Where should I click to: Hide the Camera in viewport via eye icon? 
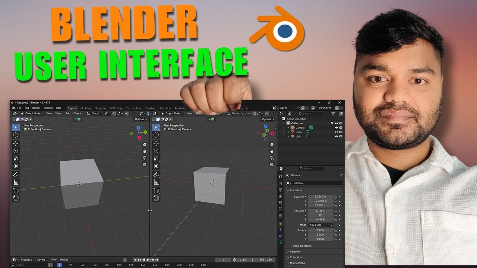[x=336, y=128]
